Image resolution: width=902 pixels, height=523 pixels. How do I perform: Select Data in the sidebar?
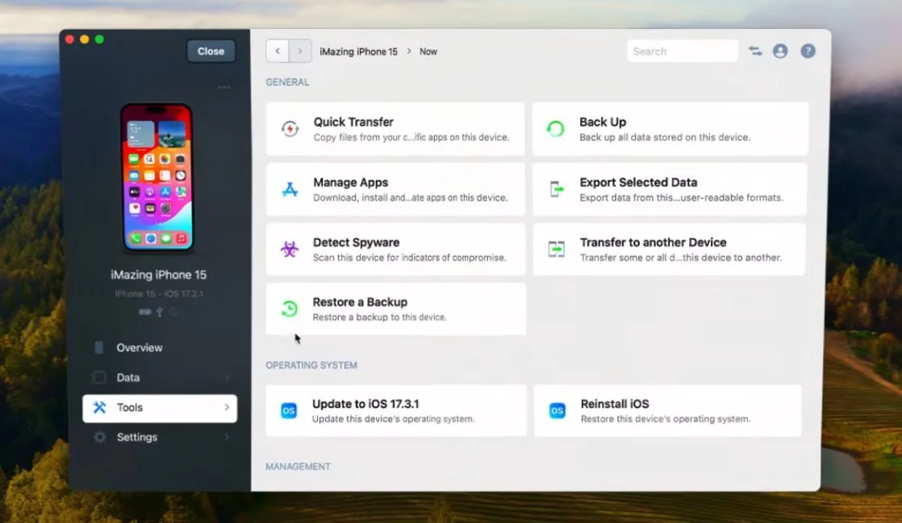point(160,378)
